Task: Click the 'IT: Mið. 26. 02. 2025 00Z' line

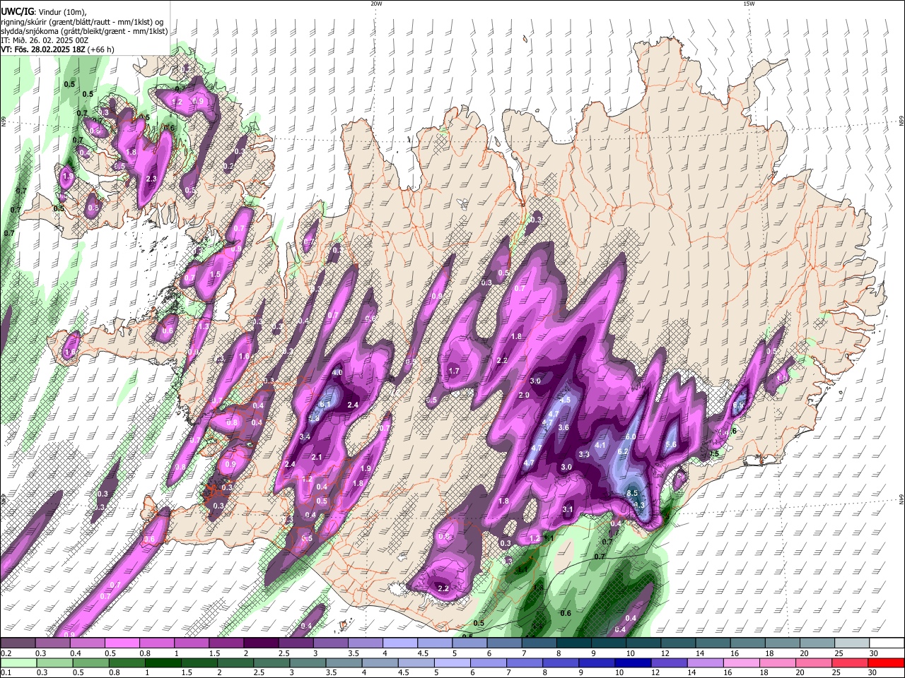Action: [44, 40]
